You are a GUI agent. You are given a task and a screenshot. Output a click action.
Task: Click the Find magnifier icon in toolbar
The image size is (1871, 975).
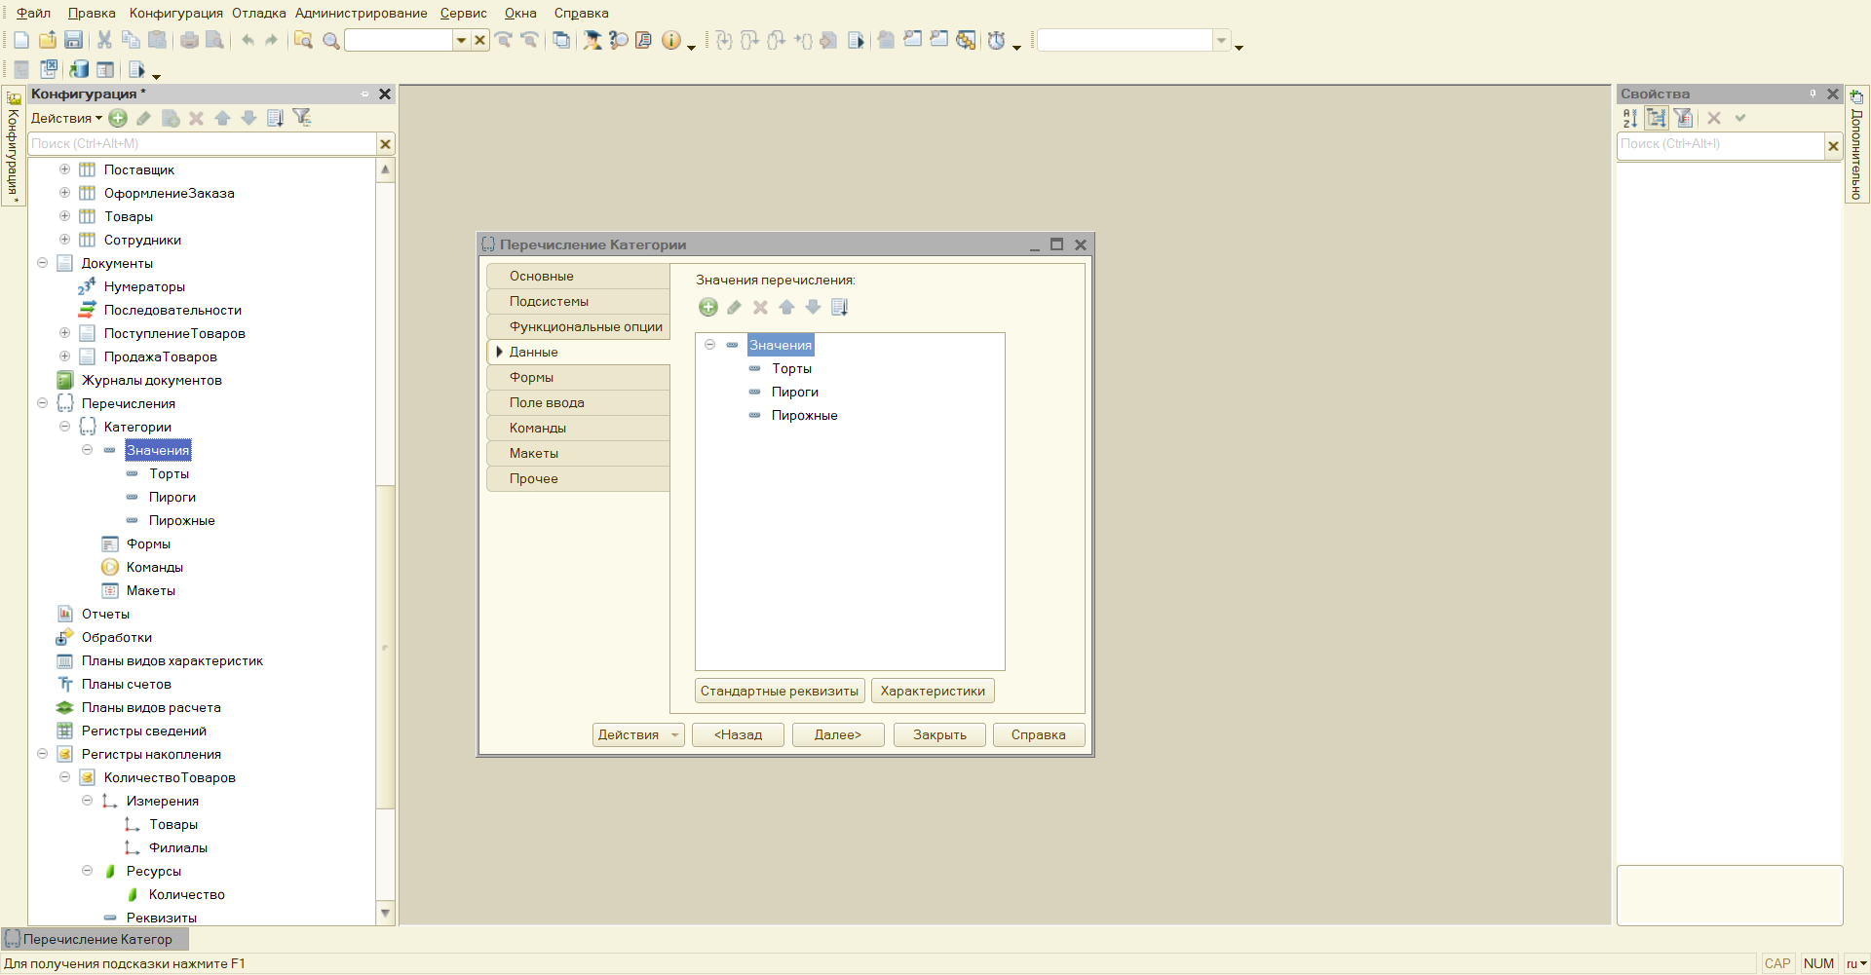pyautogui.click(x=331, y=40)
